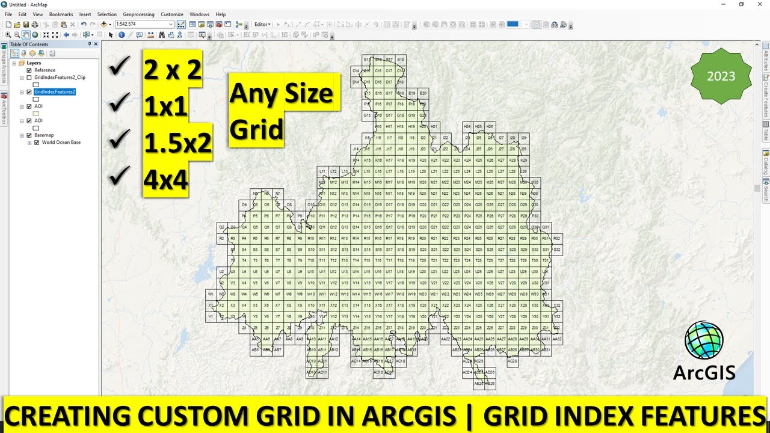770x433 pixels.
Task: Open the ArcToolbox window icon
Action: pyautogui.click(x=218, y=24)
